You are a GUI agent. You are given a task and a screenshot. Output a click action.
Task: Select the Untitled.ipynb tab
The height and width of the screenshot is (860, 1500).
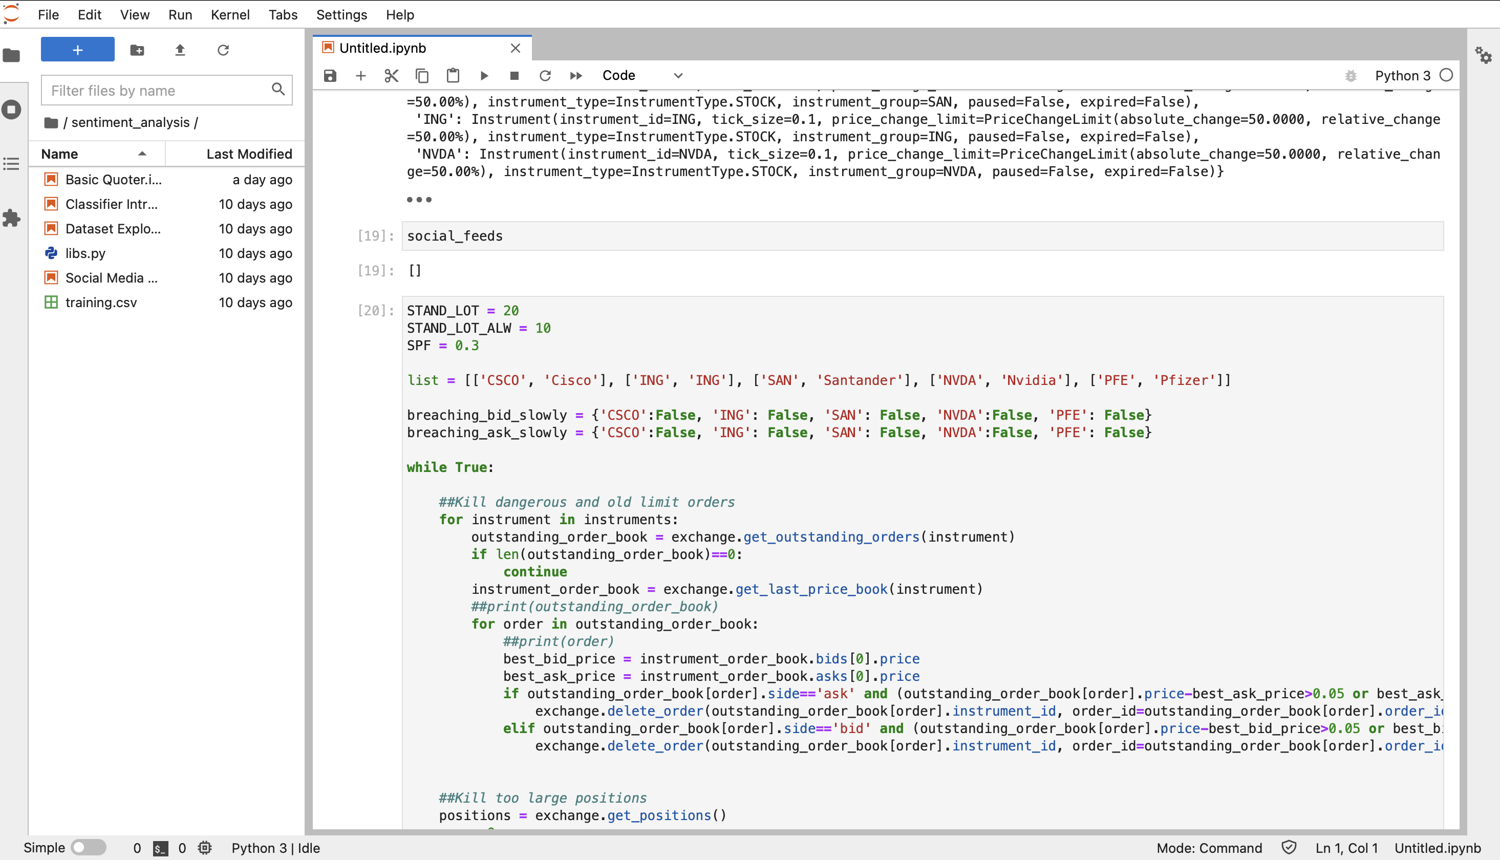[x=383, y=48]
